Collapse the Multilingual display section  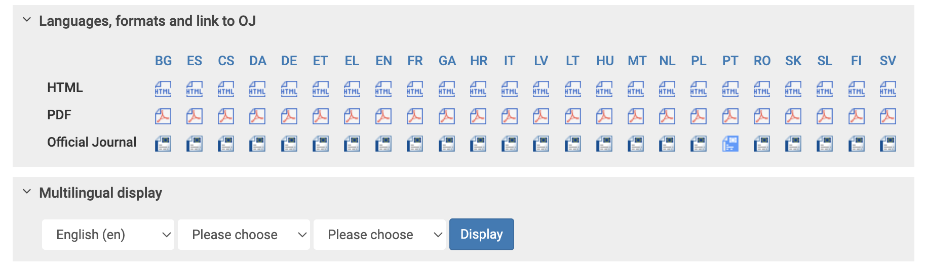[27, 192]
